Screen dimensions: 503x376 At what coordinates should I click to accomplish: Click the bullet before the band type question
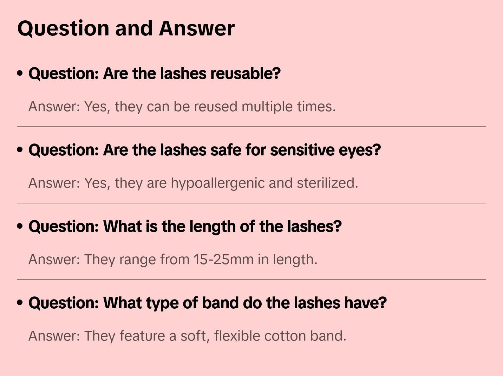(20, 303)
